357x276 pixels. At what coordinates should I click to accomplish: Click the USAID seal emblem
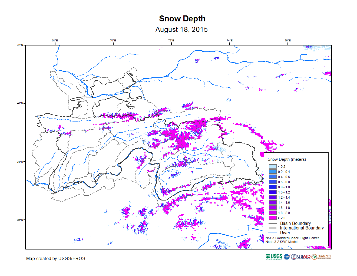[x=294, y=257]
